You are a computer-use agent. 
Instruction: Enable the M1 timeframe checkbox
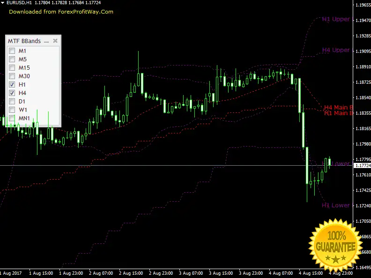pos(12,51)
